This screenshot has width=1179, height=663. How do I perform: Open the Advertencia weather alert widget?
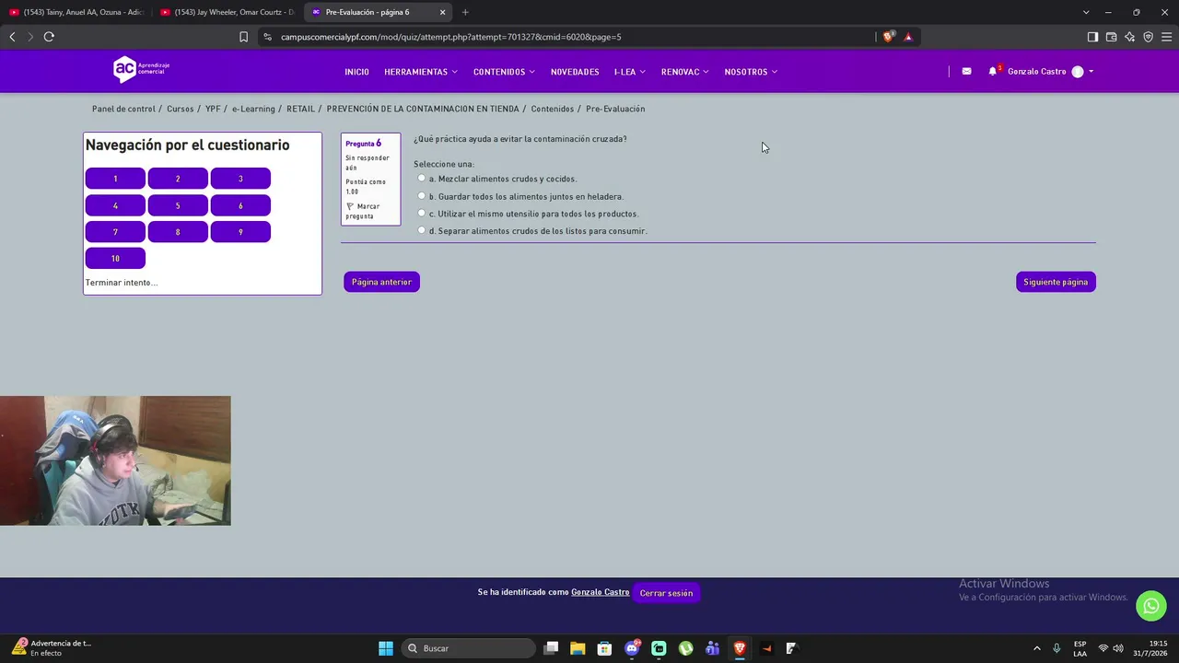coord(52,647)
